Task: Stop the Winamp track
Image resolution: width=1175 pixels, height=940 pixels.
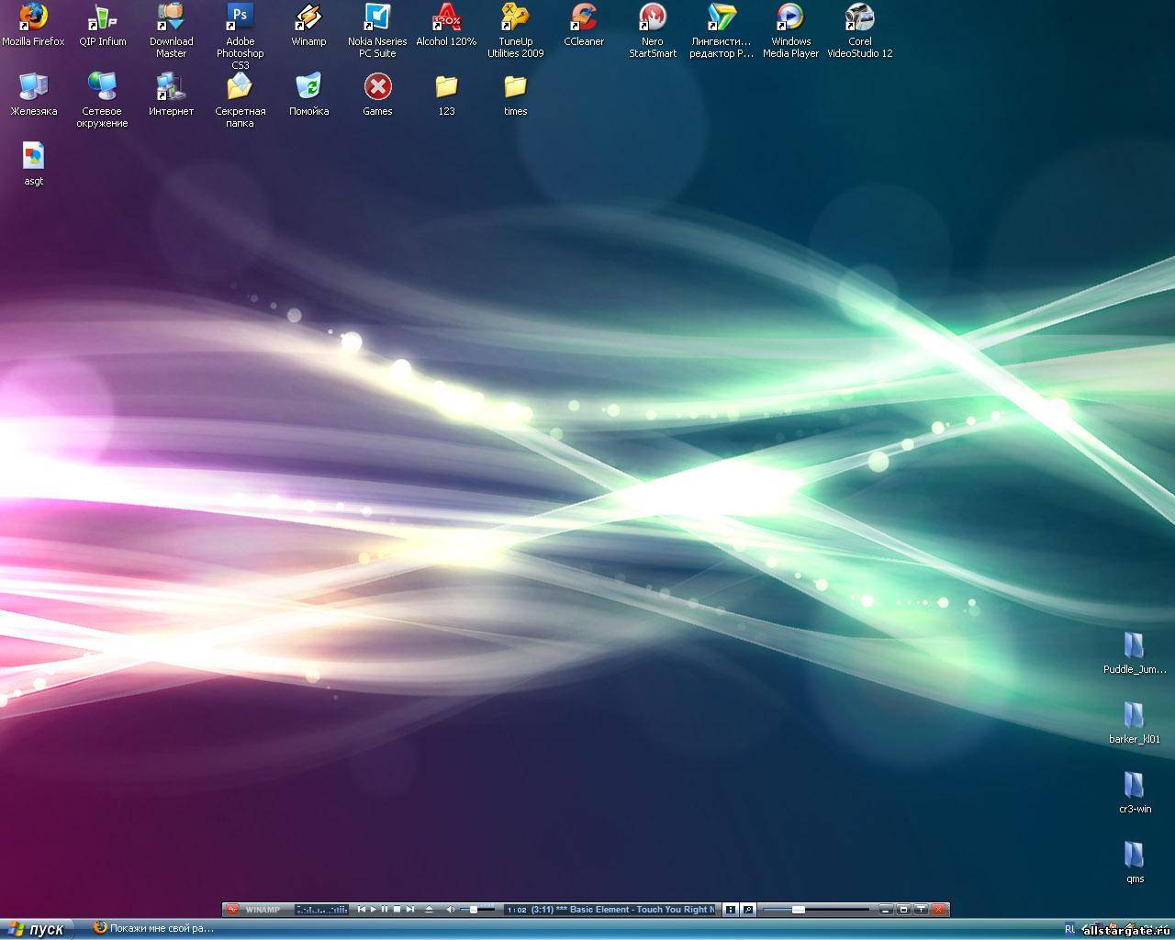Action: [x=397, y=910]
